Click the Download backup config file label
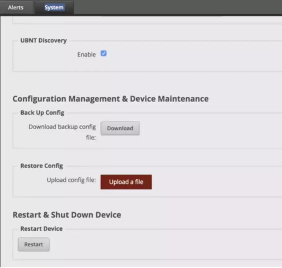Viewport: 282px width, 268px height. click(x=62, y=127)
